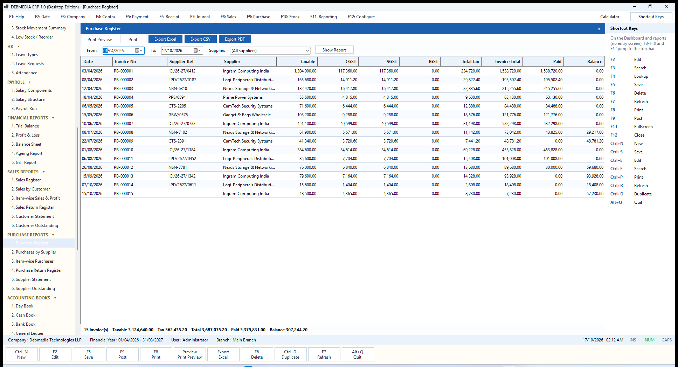The height and width of the screenshot is (367, 678).
Task: Click the F6 Delete bottom button
Action: [x=257, y=354]
